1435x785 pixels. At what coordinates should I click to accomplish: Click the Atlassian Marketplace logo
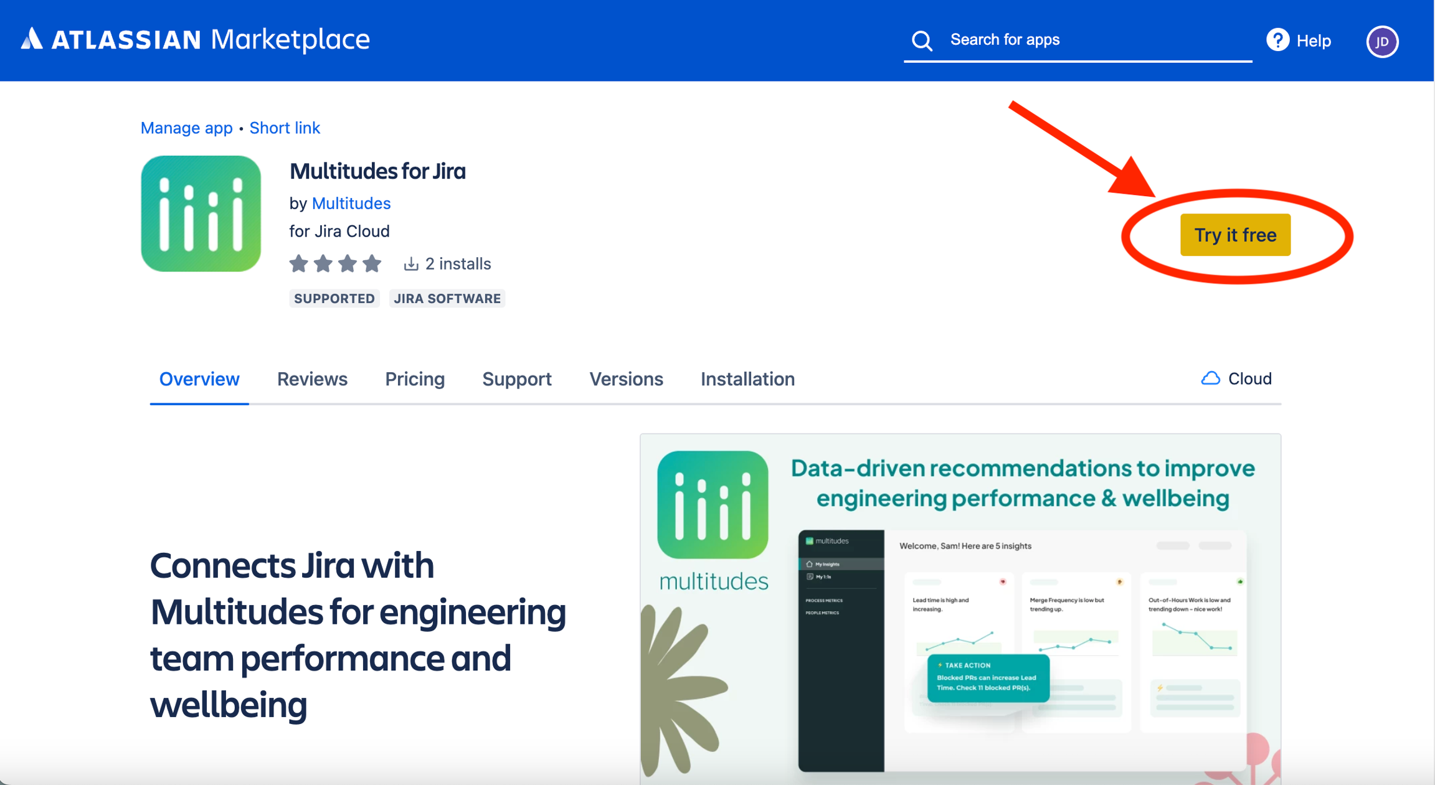(196, 40)
